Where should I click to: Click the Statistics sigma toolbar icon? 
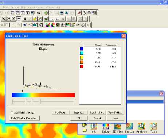click(63, 19)
